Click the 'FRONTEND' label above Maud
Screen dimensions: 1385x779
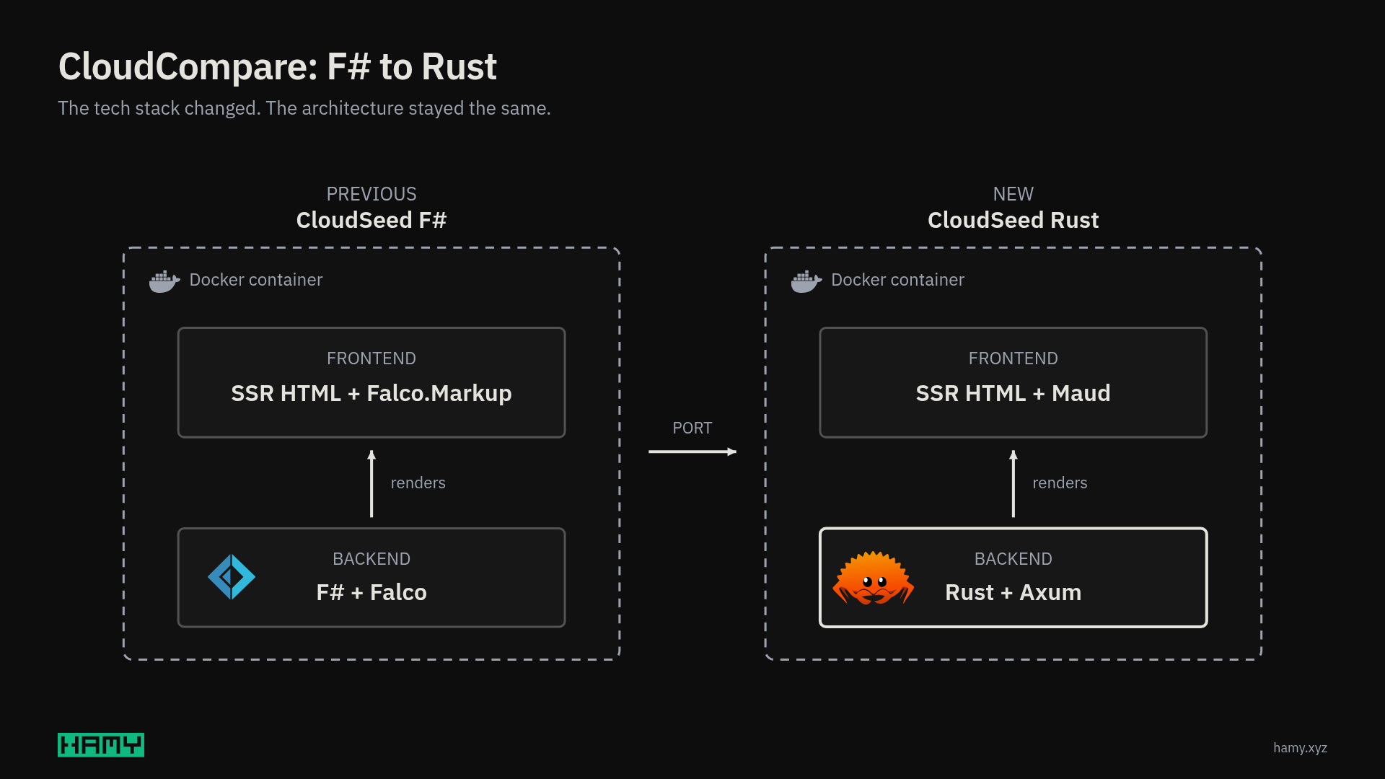[1014, 358]
